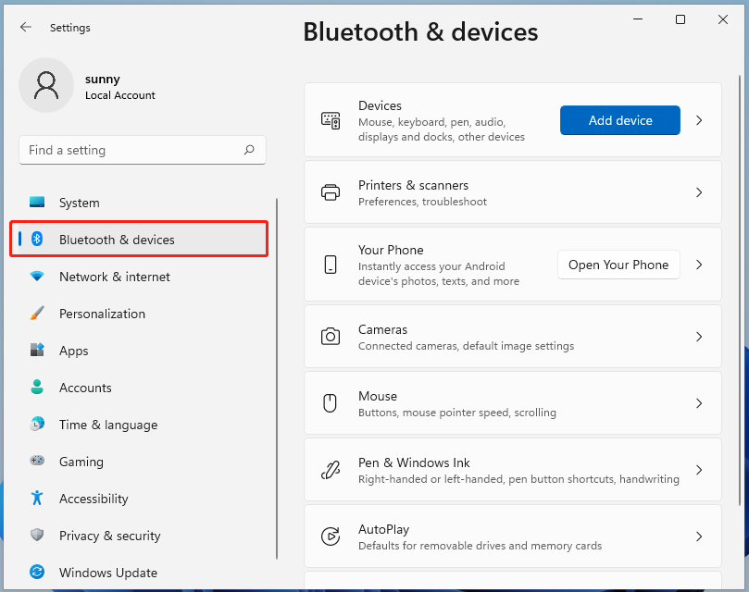Open the AutoPlay settings chevron

coord(699,536)
